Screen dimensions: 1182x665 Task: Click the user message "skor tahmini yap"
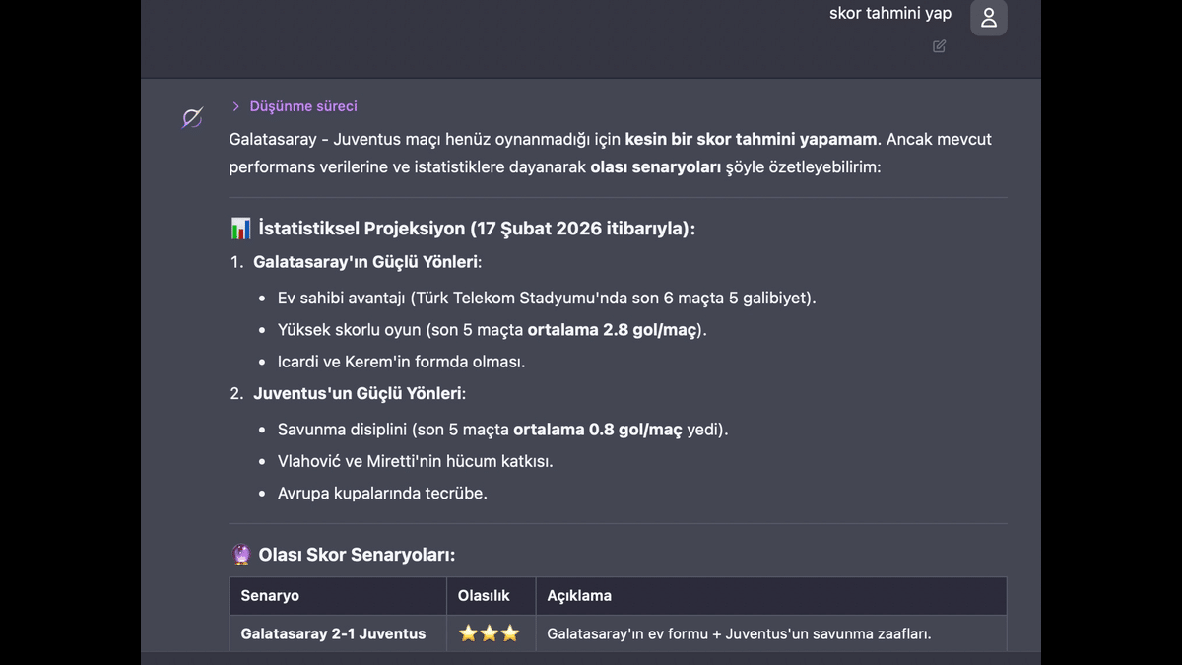(890, 14)
